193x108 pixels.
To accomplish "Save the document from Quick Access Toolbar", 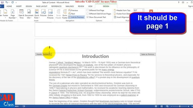I will point(2,2).
